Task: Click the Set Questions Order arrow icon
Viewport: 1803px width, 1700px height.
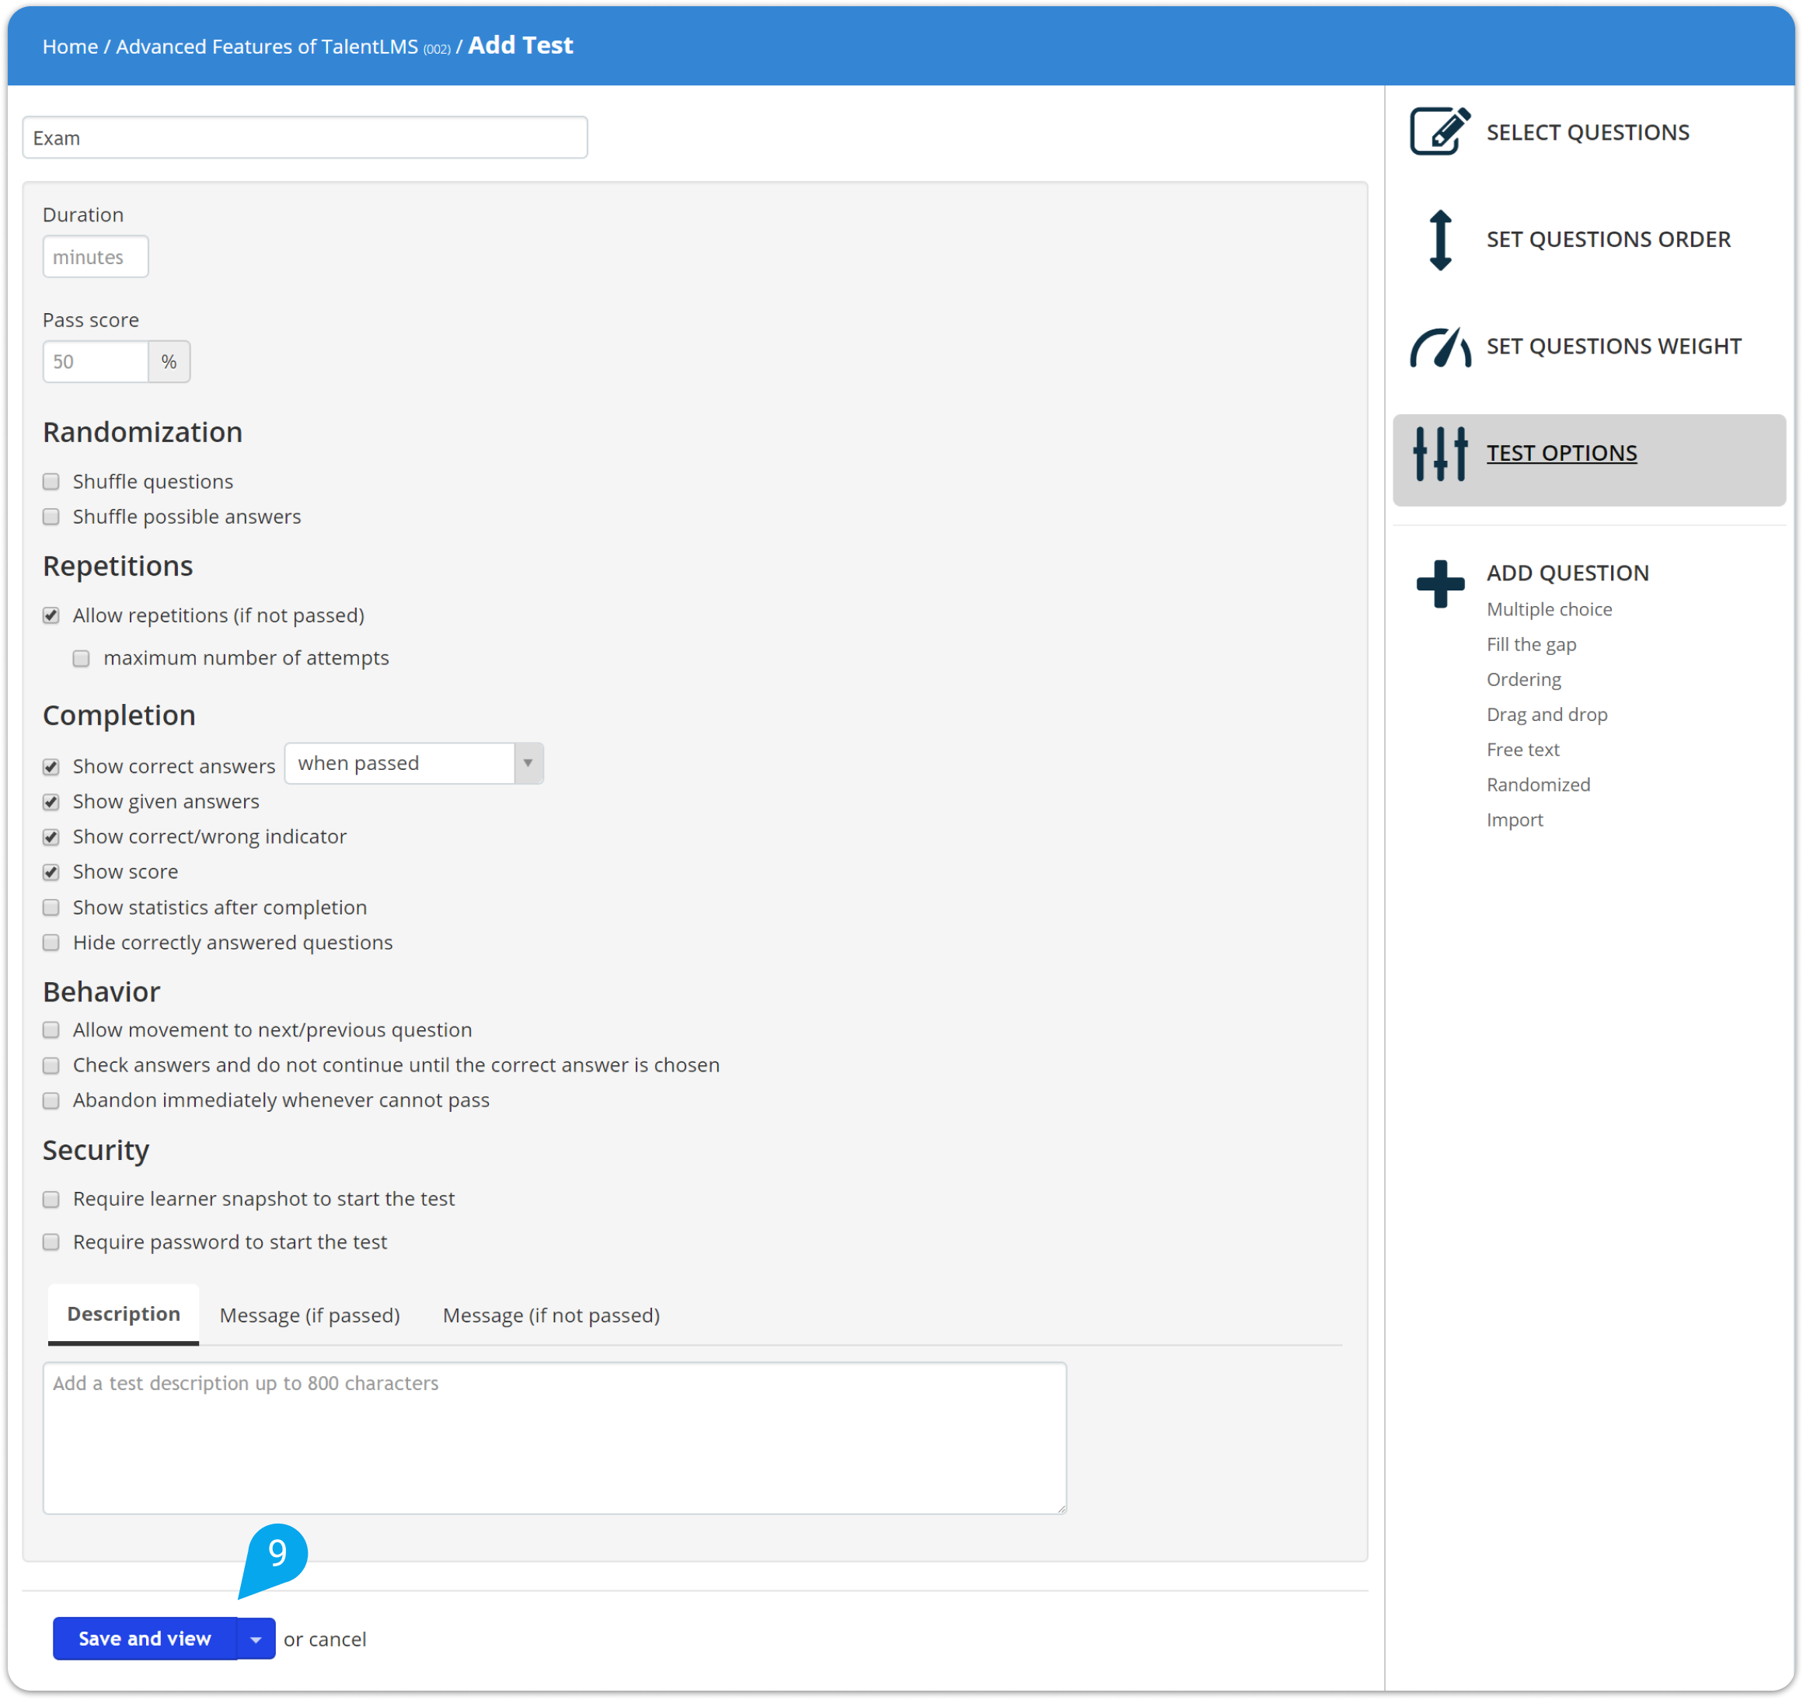Action: pyautogui.click(x=1440, y=240)
